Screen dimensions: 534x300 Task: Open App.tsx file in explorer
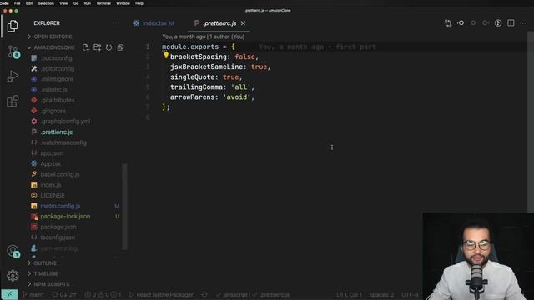(x=50, y=164)
